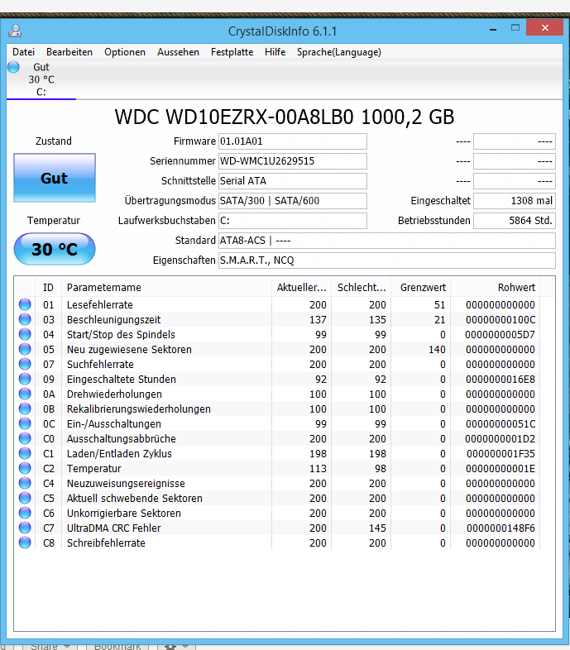Click the Übertragungsmodus field SATA/300 | SATA/600

293,201
